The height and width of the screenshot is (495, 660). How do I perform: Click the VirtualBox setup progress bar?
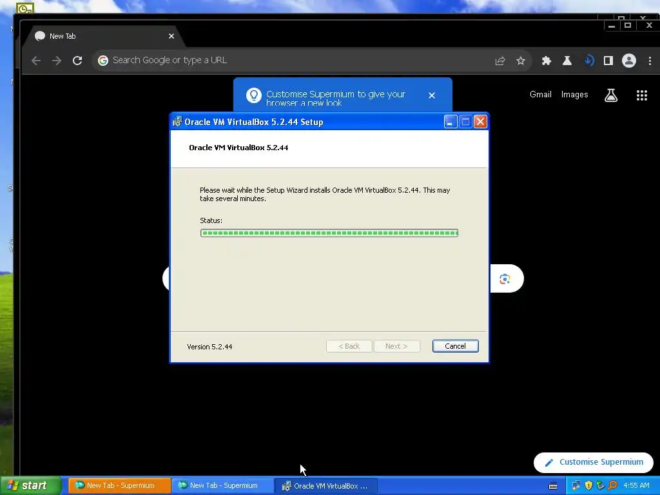[x=329, y=233]
